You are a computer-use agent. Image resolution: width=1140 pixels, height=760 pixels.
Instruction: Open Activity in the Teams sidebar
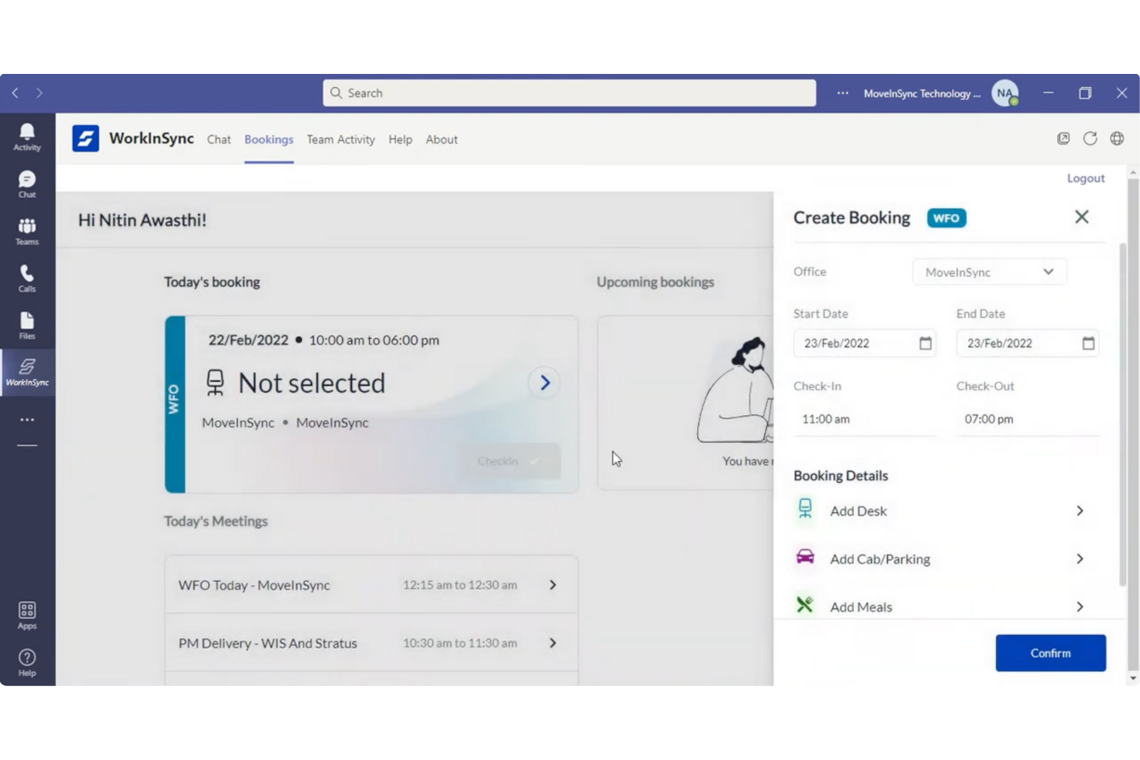(27, 137)
